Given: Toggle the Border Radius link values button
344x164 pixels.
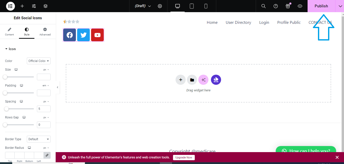Looking at the screenshot, I should click(47, 155).
